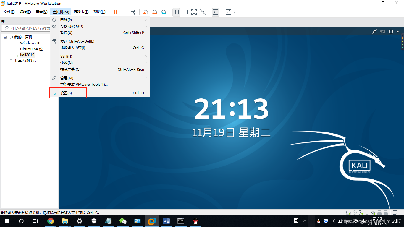This screenshot has width=404, height=227.
Task: Click the Kali volume speaker icon
Action: pos(383,31)
